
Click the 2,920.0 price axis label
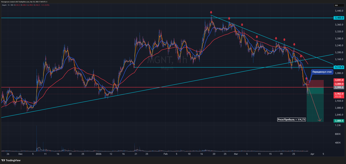pos(339,101)
